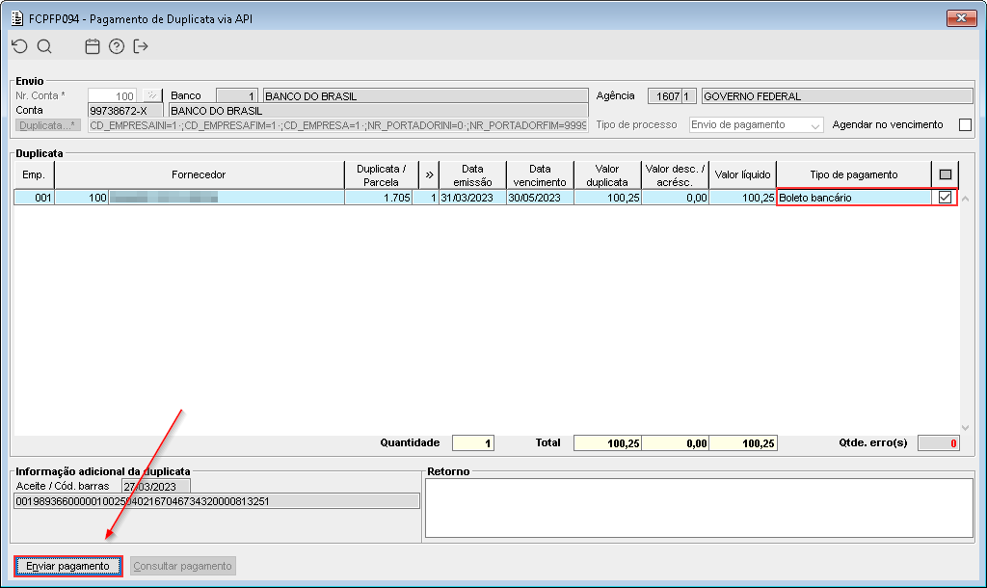Click the document icon in title bar
The width and height of the screenshot is (987, 588).
pyautogui.click(x=17, y=18)
